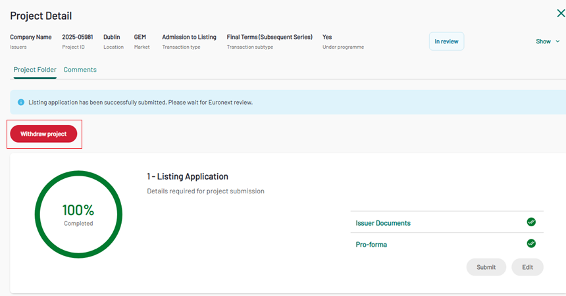The width and height of the screenshot is (566, 296).
Task: Select the Project Folder tab
Action: (x=35, y=70)
